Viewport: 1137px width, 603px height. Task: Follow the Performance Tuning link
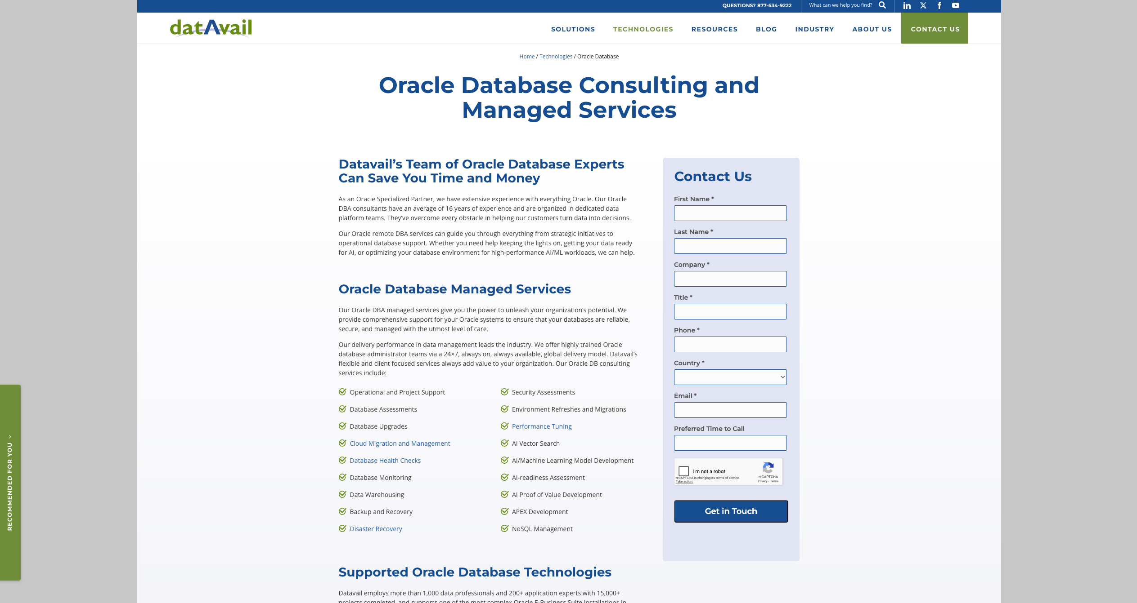[541, 426]
